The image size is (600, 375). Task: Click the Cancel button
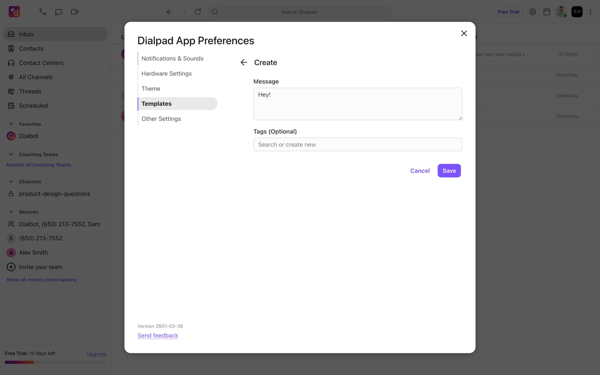pos(420,171)
